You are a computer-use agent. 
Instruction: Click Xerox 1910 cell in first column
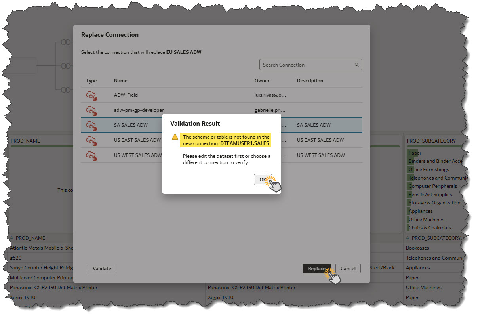point(23,298)
